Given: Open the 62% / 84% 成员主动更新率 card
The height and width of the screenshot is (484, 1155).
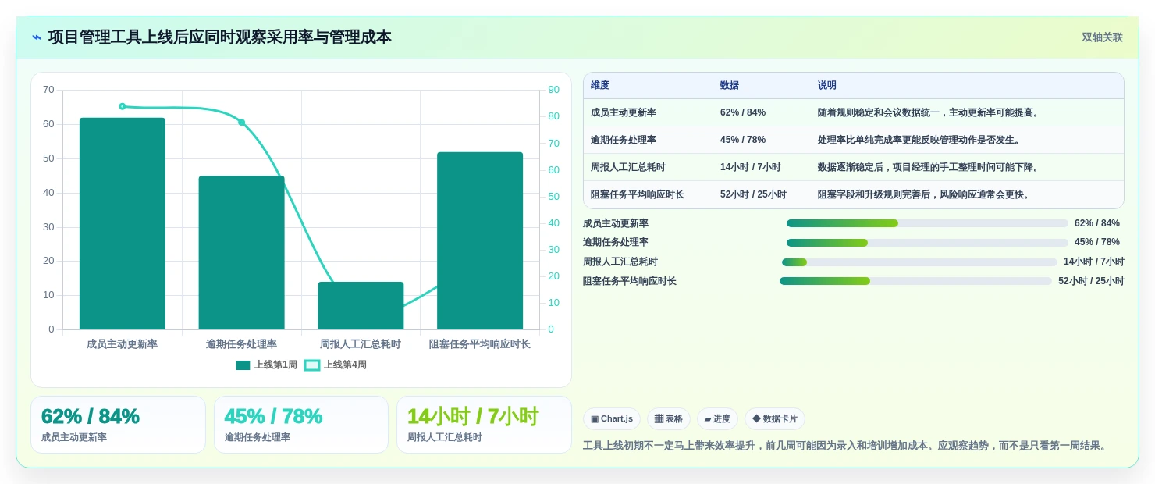Looking at the screenshot, I should [x=118, y=425].
